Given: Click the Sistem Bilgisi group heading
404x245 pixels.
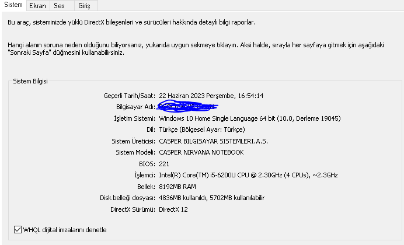Looking at the screenshot, I should pyautogui.click(x=30, y=81).
